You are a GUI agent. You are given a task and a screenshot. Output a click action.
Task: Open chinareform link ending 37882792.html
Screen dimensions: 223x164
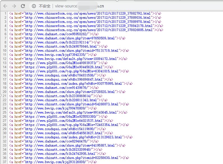88,13
